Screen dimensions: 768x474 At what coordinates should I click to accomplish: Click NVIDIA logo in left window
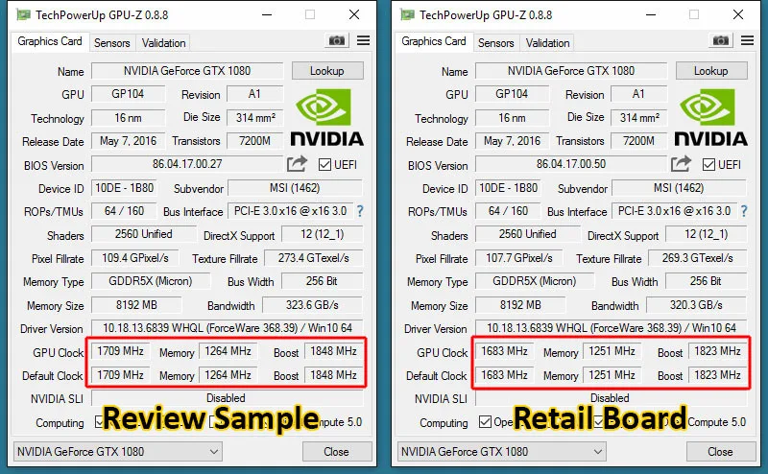tap(327, 117)
